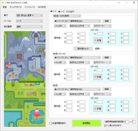The image size is (138, 131).
Task: Expand the 柱の種類 dropdown showing 通常
Action: 29,27
